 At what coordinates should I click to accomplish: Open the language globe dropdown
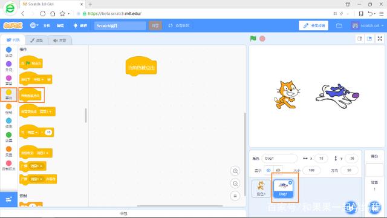coord(34,25)
